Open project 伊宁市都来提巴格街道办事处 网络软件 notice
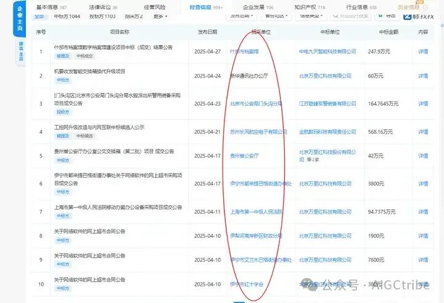444x303 pixels. click(118, 179)
